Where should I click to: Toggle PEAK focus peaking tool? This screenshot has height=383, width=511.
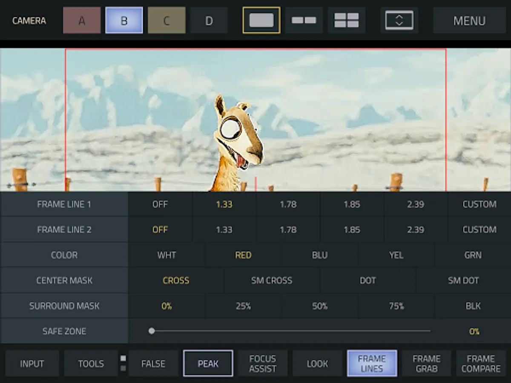point(208,363)
